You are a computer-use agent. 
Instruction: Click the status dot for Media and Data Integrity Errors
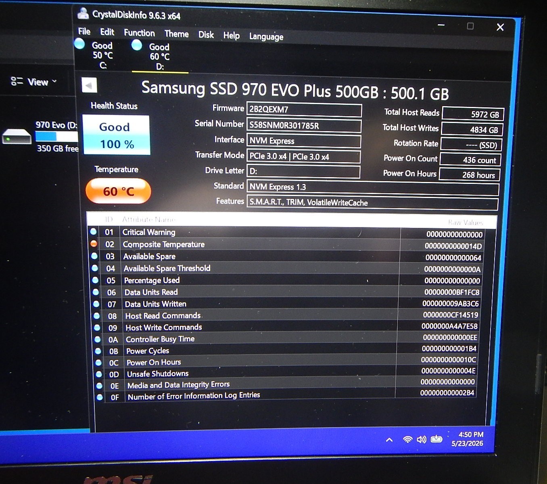click(99, 386)
